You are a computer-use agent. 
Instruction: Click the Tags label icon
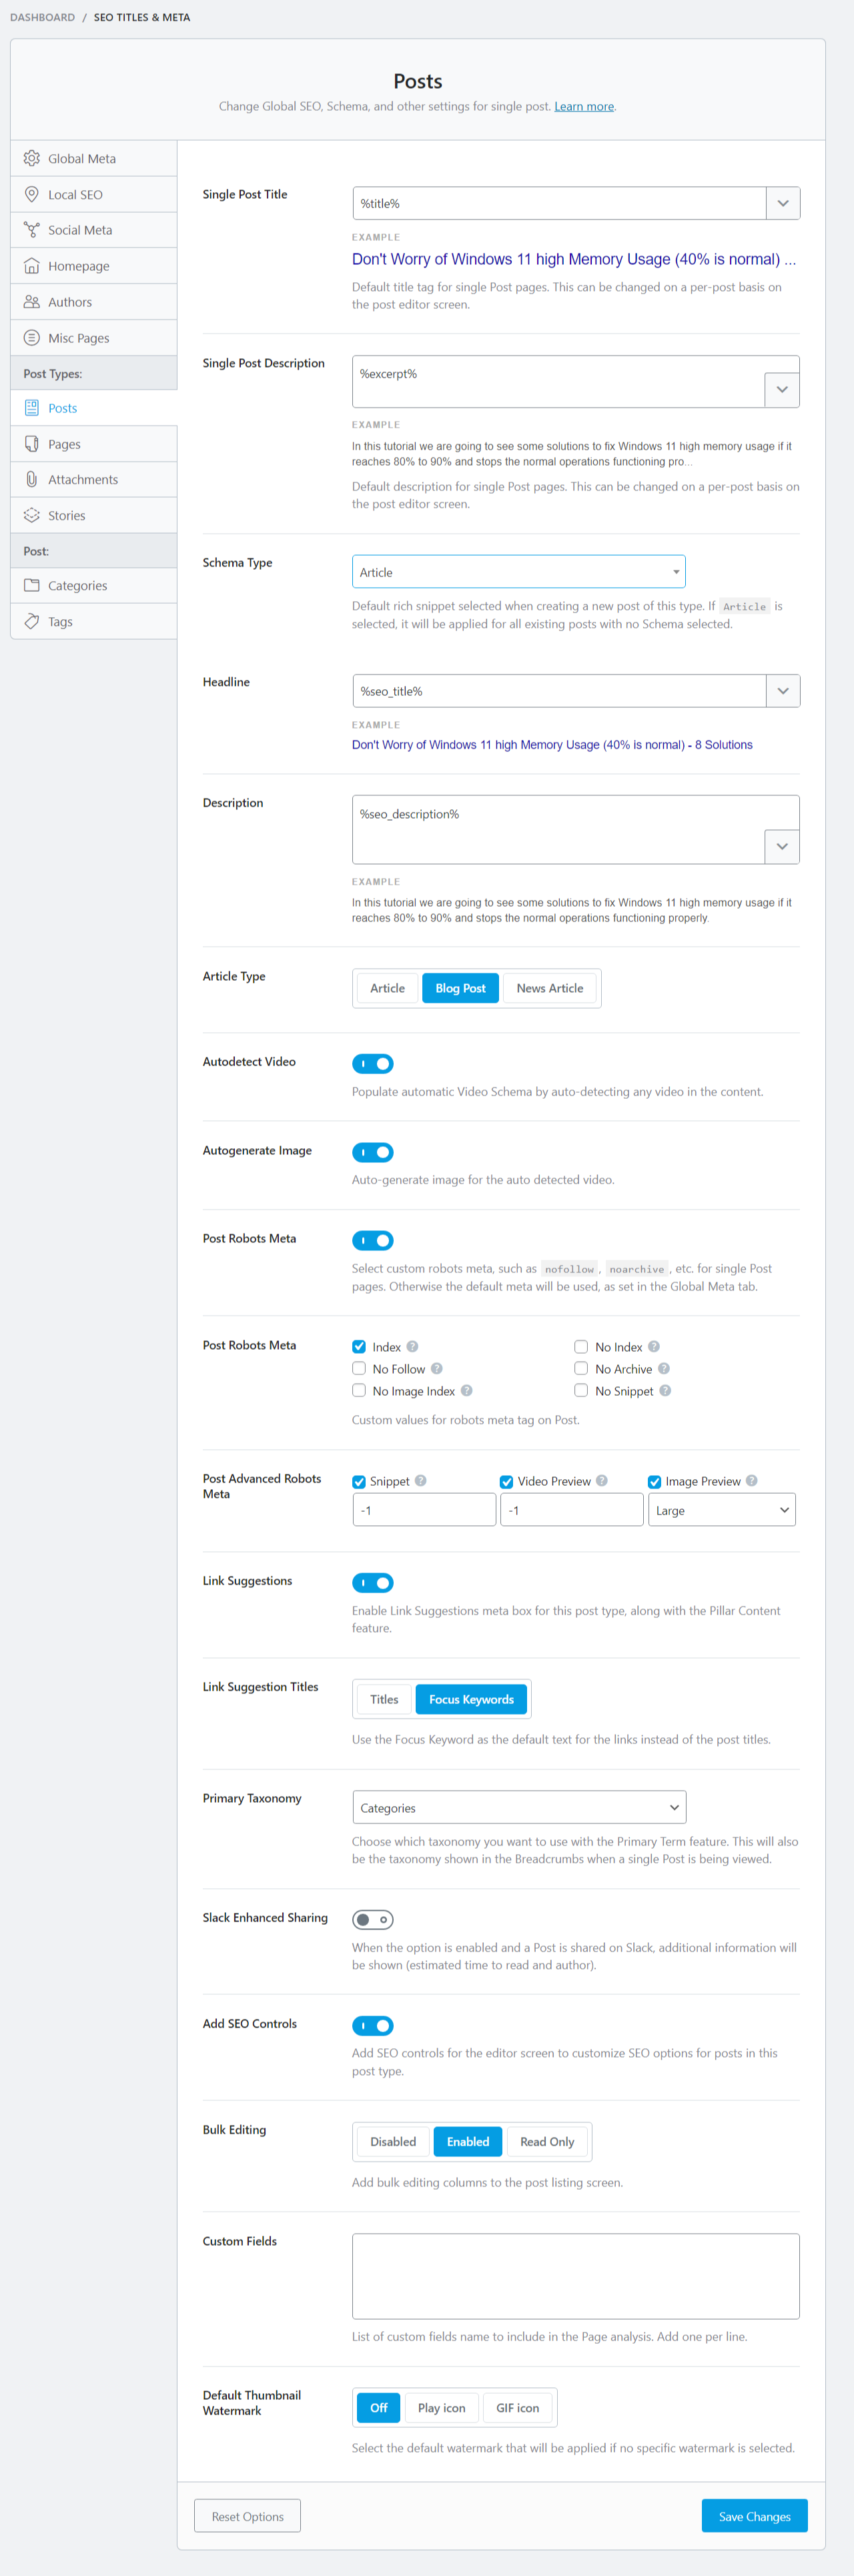point(32,621)
